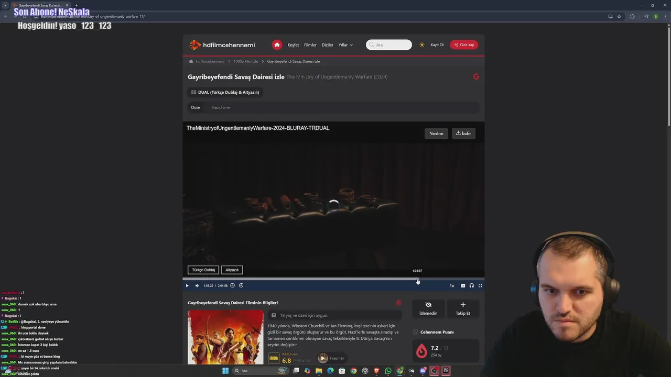Screen dimensions: 671x377
Task: Open the Diziler menu item
Action: point(328,45)
